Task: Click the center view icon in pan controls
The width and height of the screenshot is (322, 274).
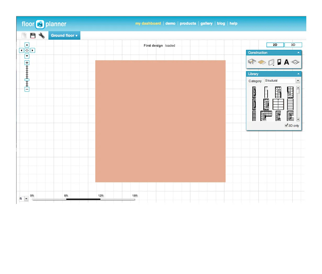Action: click(x=27, y=50)
